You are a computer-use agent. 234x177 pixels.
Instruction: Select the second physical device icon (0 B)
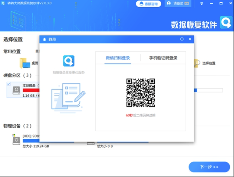pos(91,143)
